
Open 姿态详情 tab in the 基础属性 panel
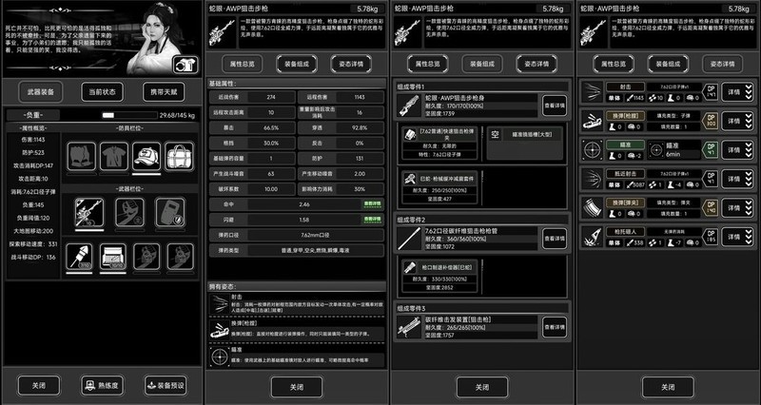tap(351, 64)
